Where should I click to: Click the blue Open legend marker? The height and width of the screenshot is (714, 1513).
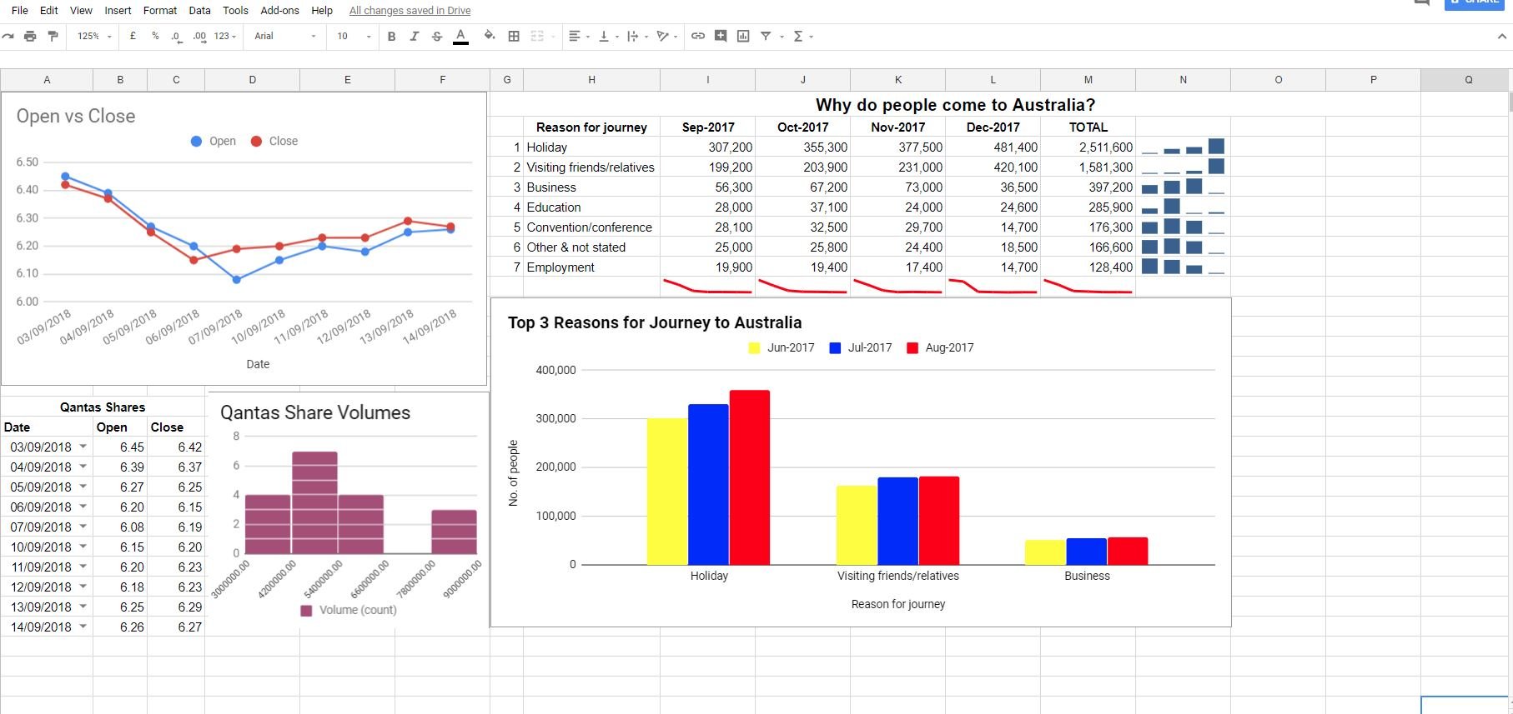click(x=196, y=141)
